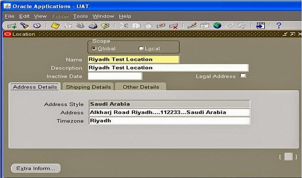Click the Paste toolbar icon
Viewport: 302px width, 178px height.
(149, 26)
